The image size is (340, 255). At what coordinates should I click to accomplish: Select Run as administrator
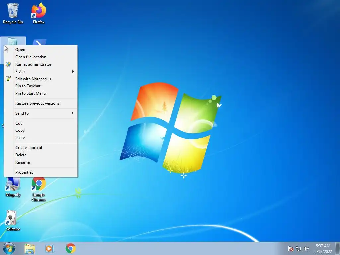click(41, 64)
